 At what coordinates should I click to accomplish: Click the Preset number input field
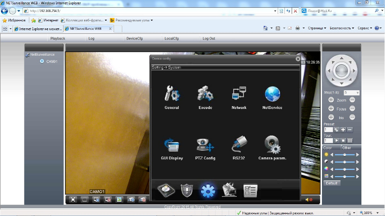(328, 130)
